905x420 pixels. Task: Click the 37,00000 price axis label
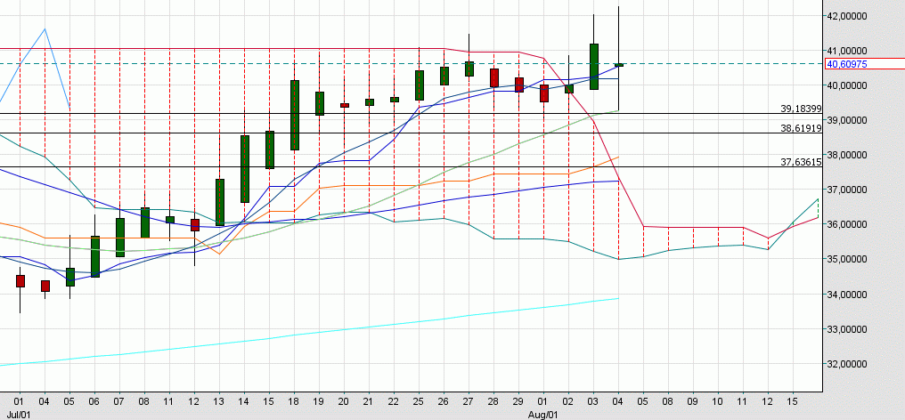click(x=847, y=190)
